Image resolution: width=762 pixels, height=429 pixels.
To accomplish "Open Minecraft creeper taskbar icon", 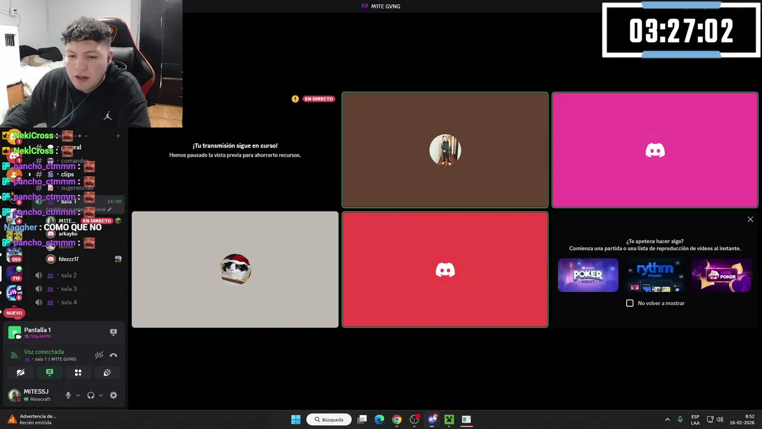I will coord(449,419).
